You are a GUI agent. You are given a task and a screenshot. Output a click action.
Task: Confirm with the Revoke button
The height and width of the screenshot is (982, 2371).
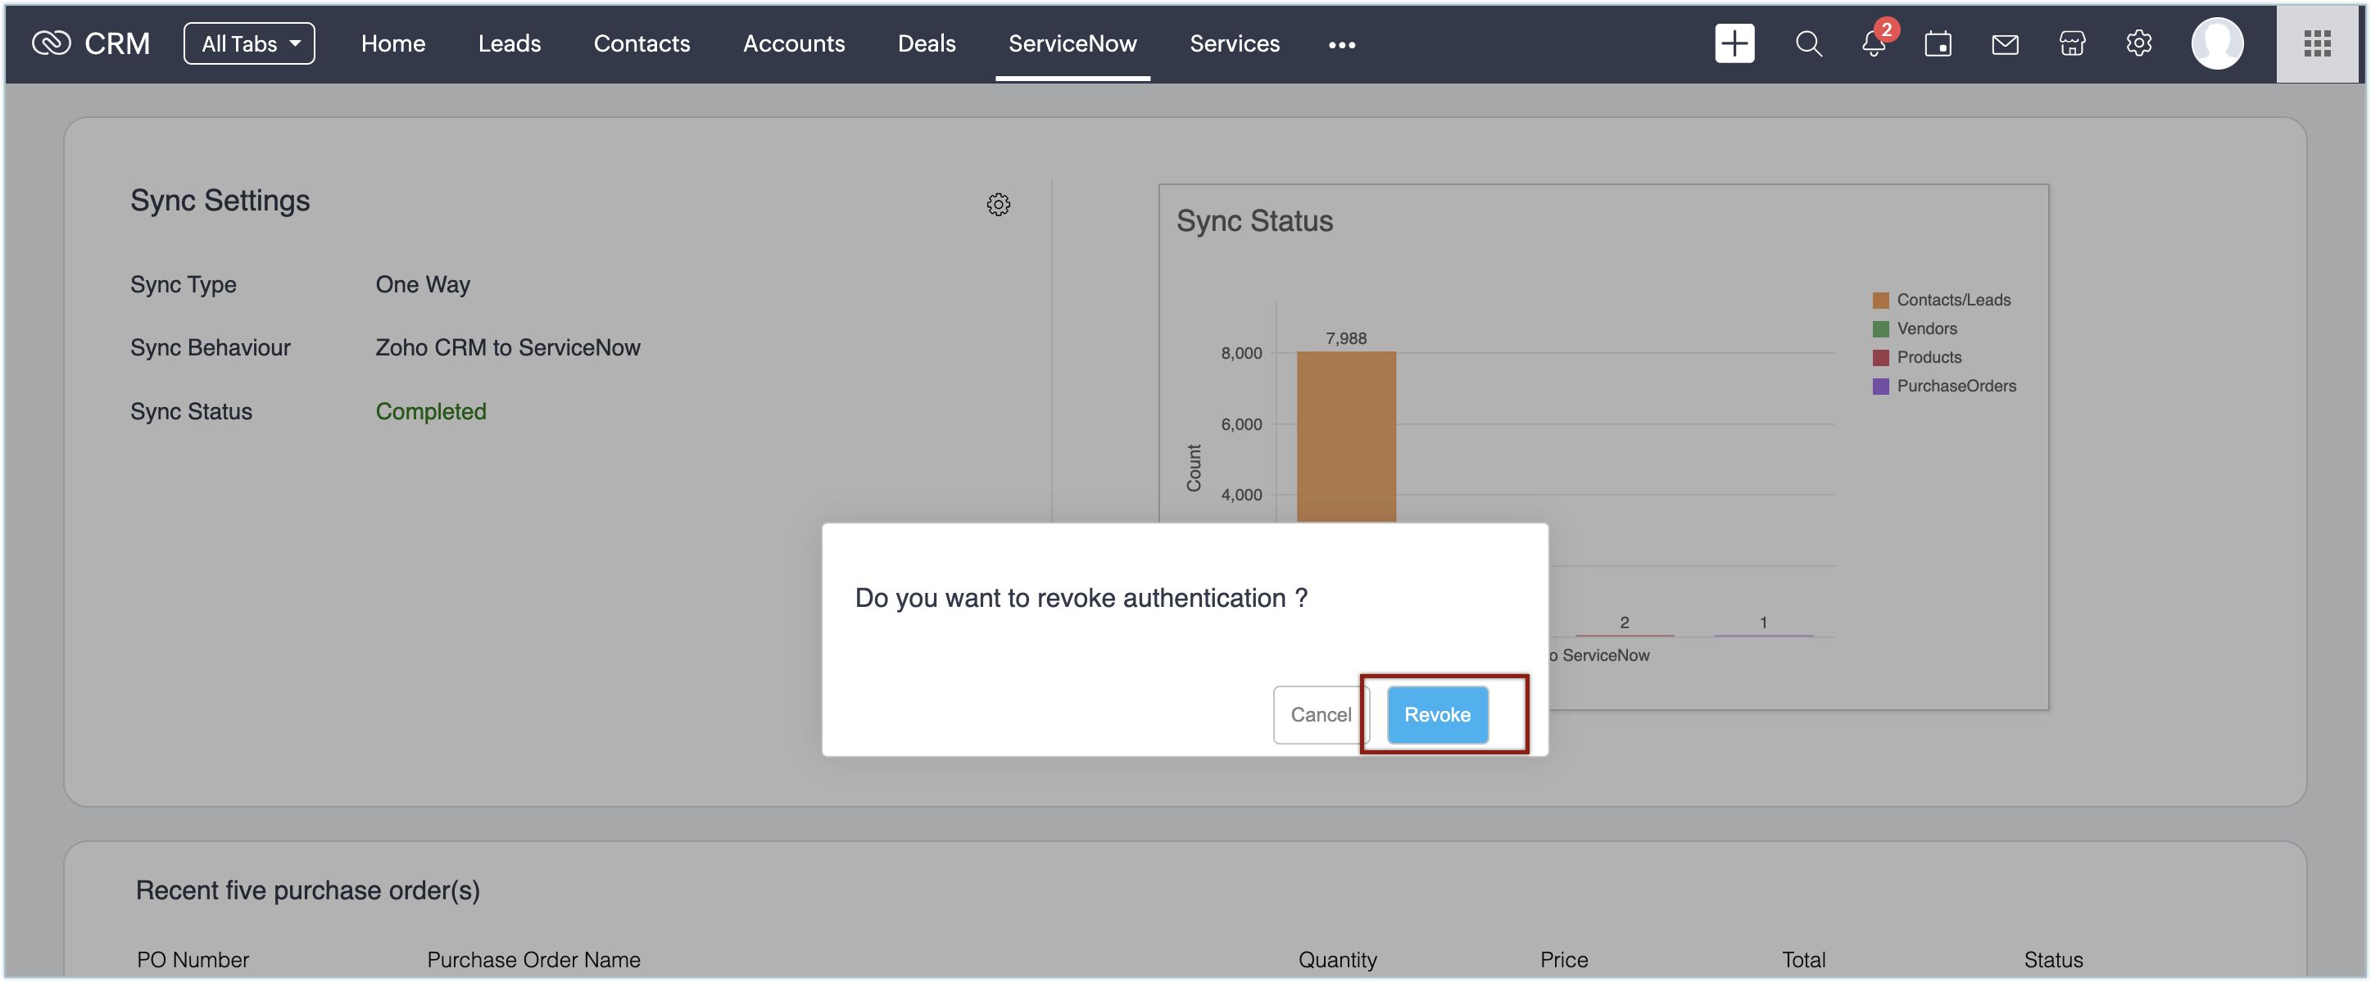point(1437,714)
